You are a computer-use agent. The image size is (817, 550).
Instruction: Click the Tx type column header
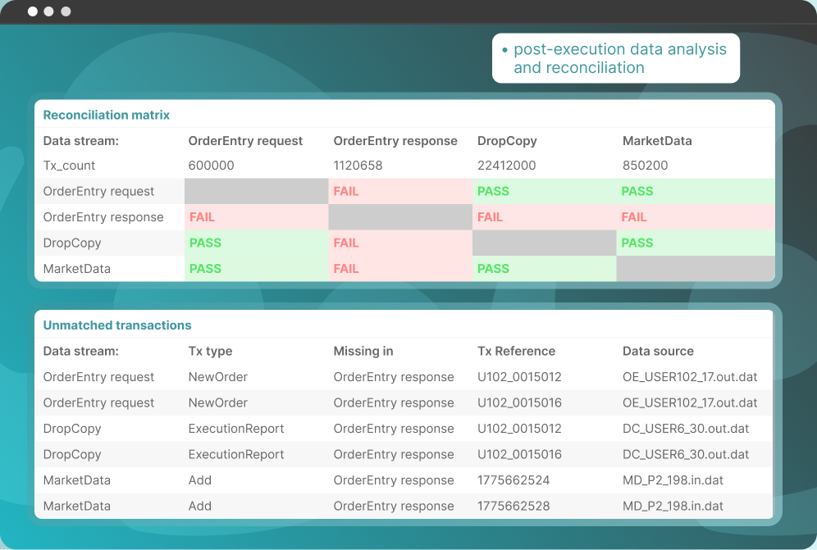pos(210,351)
